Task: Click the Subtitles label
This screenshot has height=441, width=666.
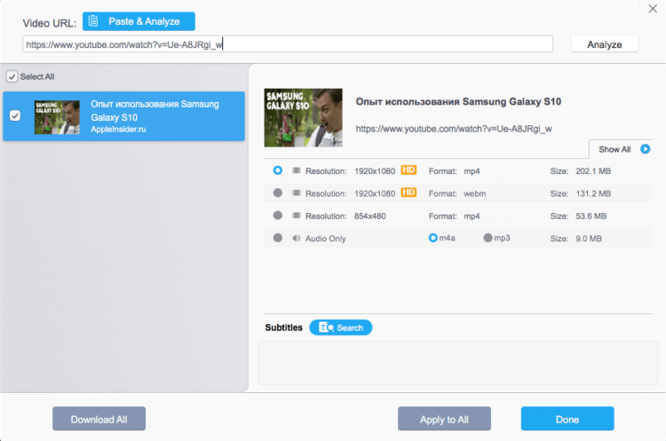Action: click(284, 327)
